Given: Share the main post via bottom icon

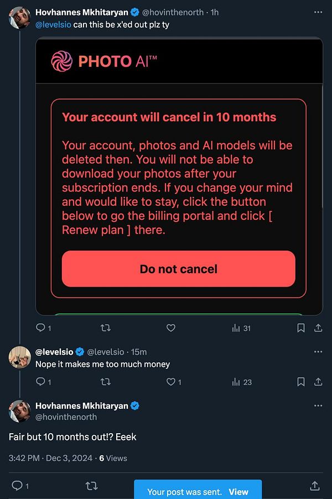Looking at the screenshot, I should click(314, 486).
